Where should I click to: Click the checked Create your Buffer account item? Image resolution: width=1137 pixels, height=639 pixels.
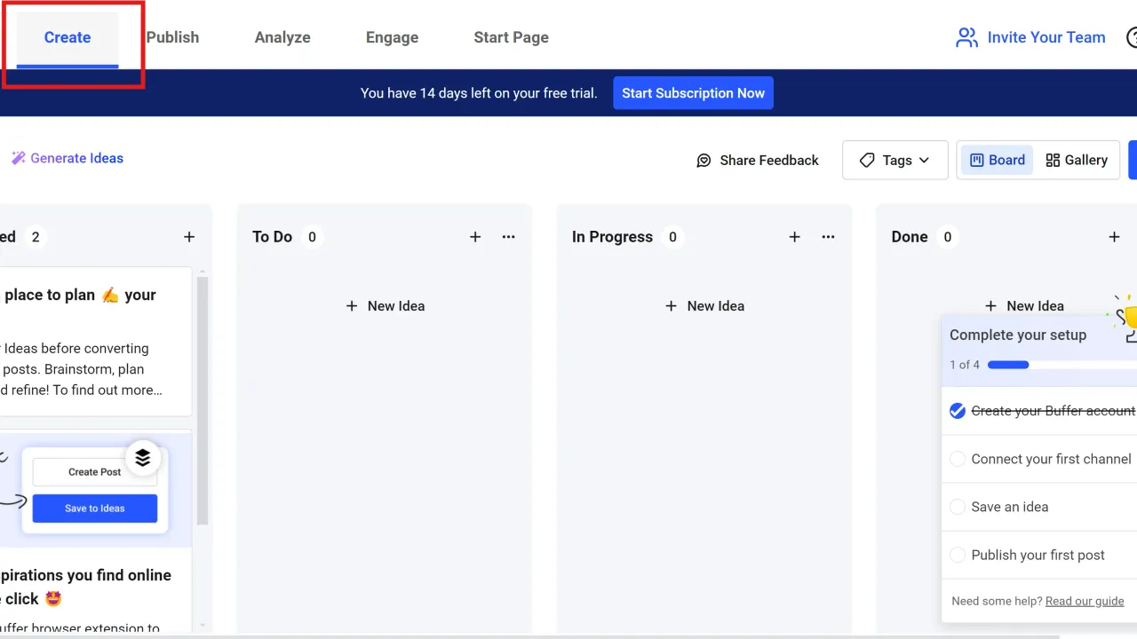coord(1039,411)
